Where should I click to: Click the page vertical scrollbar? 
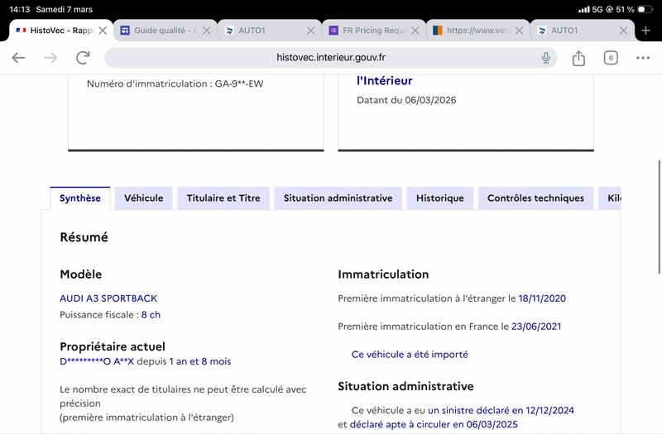[x=659, y=217]
